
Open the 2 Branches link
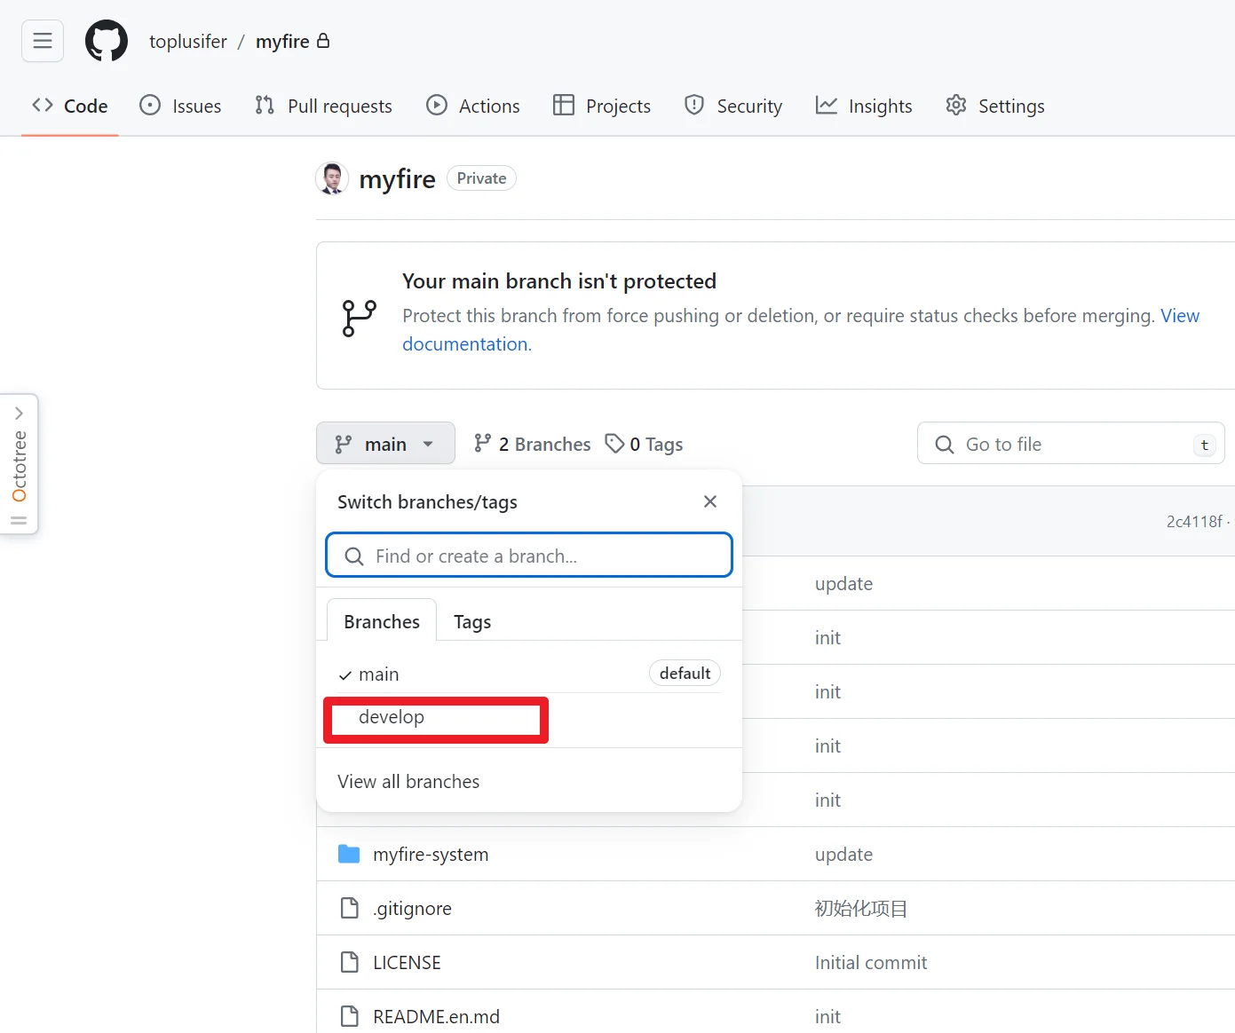click(x=533, y=444)
